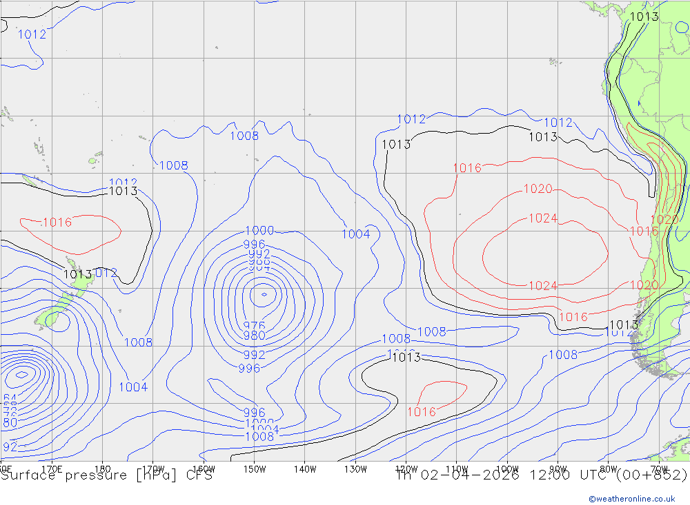Viewport: 690px width, 505px height.
Task: Click the 1004 label east of the 1000 label
Action: [x=356, y=234]
